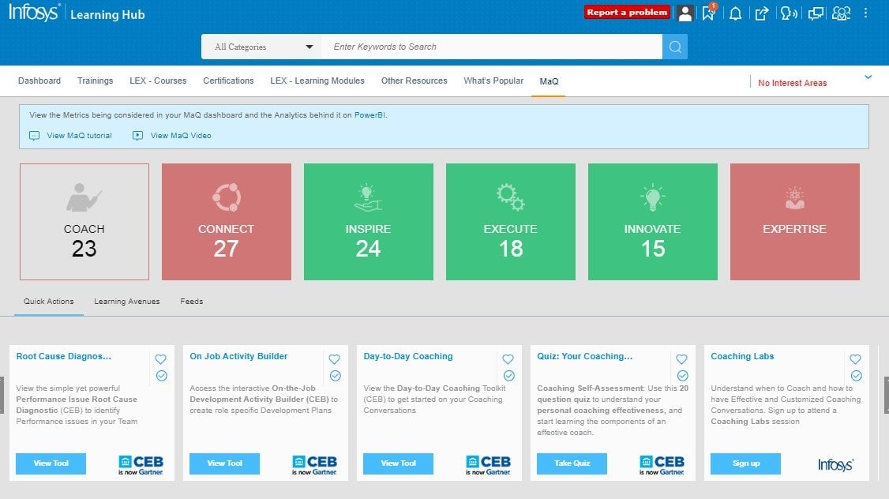This screenshot has height=499, width=889.
Task: Click the share arrow icon in header
Action: pos(761,13)
